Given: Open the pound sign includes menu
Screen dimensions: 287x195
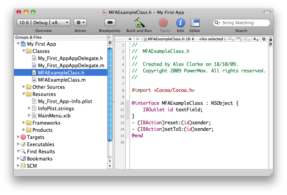Looking at the screenshot, I should (x=256, y=39).
